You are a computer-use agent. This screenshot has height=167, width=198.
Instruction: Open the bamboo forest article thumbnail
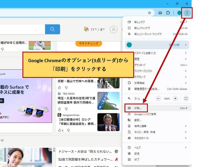109,83
